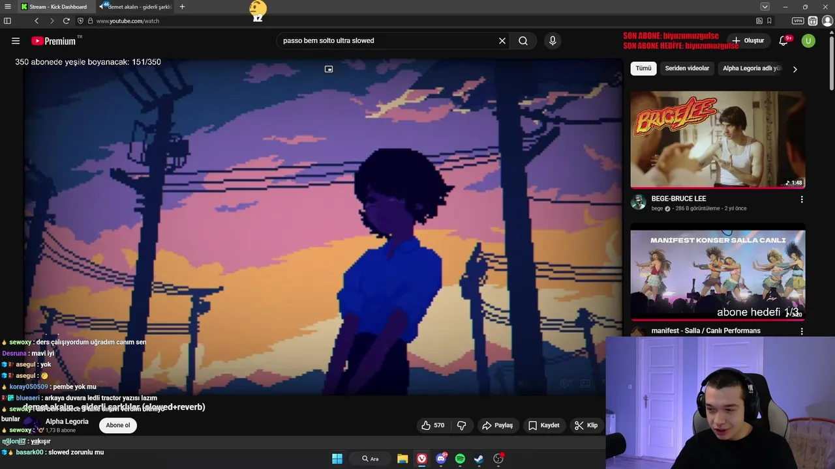Open the Vivaldi main menu icon
Viewport: 835px width, 469px height.
7,7
